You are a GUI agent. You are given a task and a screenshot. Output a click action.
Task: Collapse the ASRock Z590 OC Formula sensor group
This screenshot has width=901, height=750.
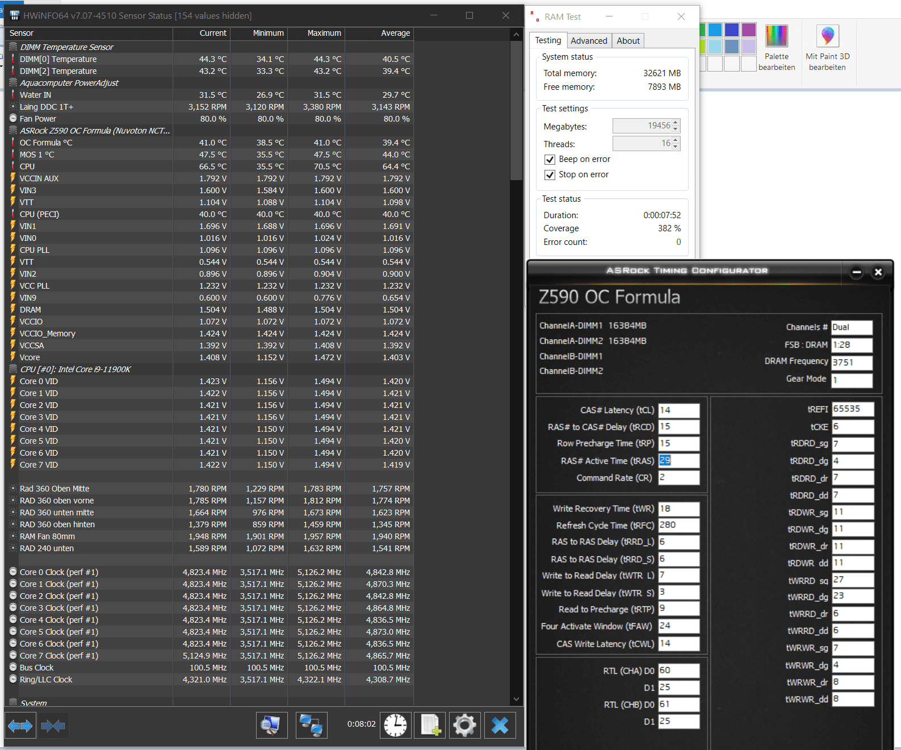13,131
